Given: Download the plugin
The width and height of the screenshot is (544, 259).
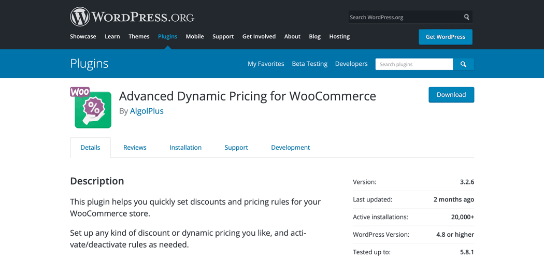Looking at the screenshot, I should click(451, 95).
